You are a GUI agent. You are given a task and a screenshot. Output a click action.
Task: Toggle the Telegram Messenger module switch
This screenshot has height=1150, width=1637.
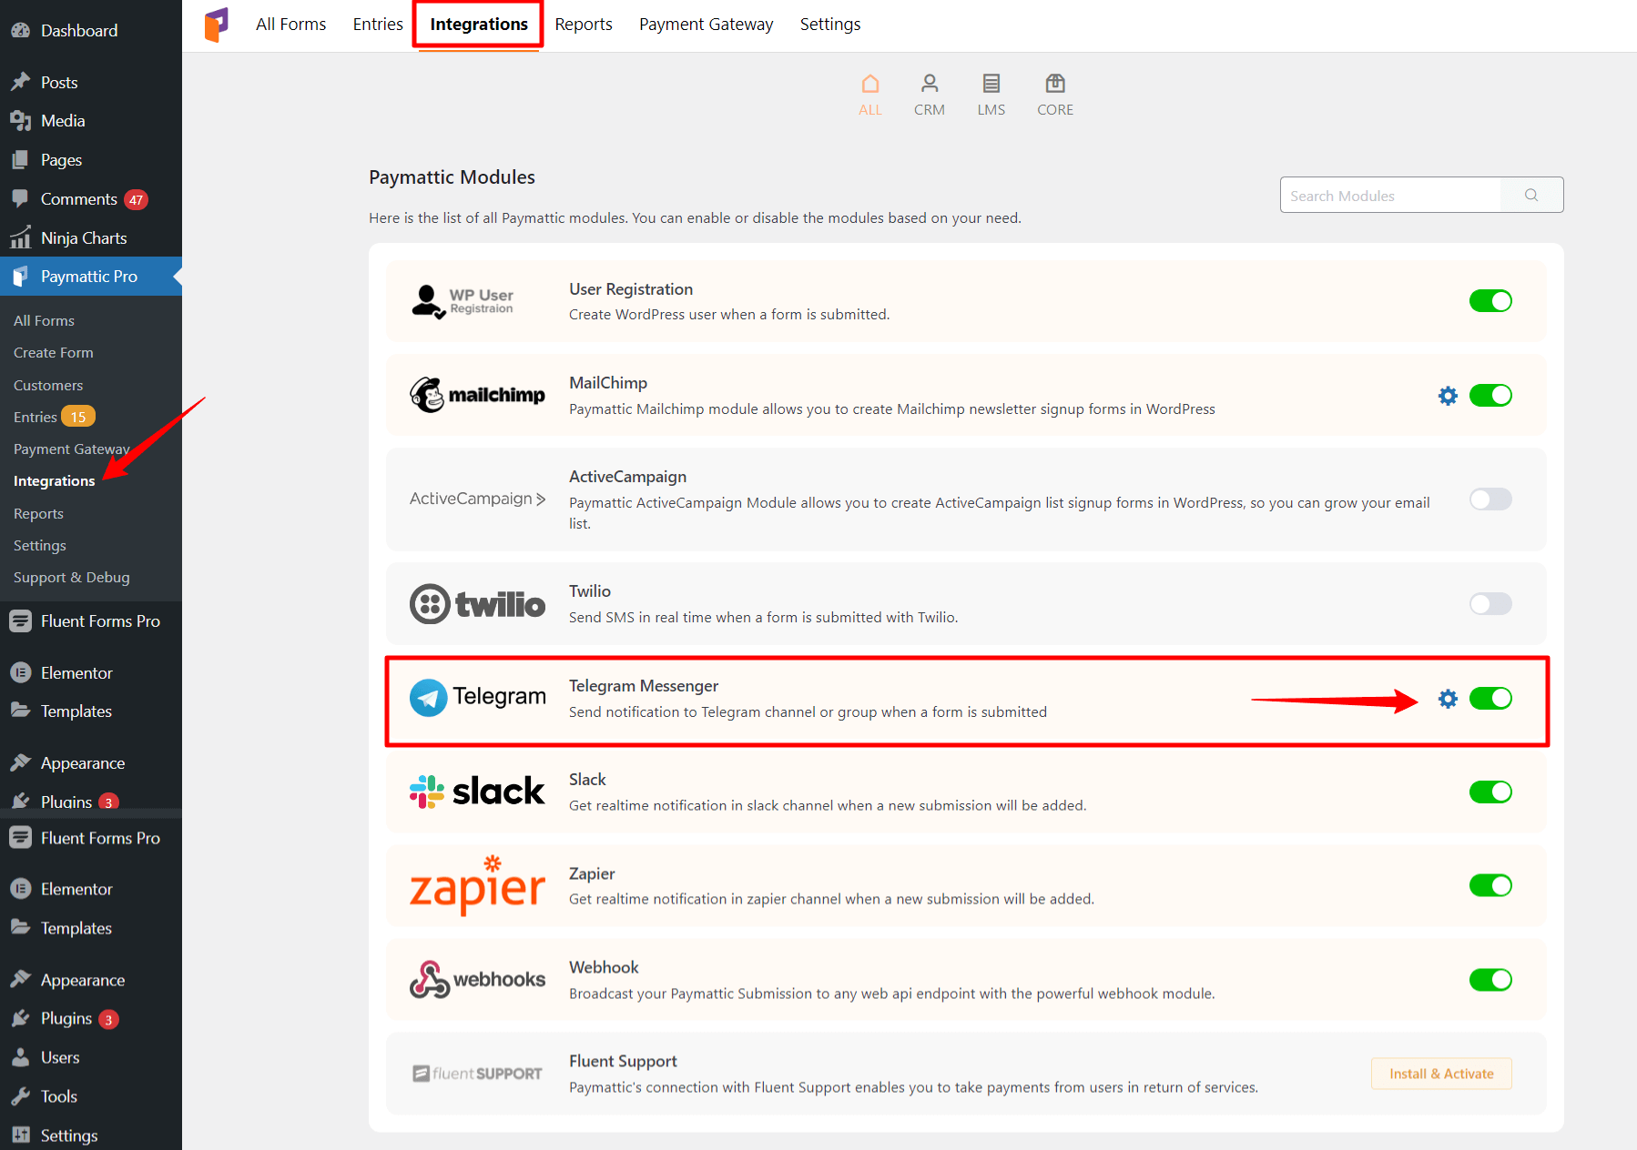(x=1490, y=699)
